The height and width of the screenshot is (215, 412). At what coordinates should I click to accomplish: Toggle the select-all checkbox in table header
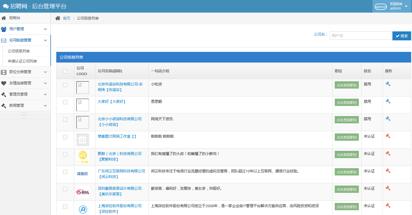(x=65, y=71)
